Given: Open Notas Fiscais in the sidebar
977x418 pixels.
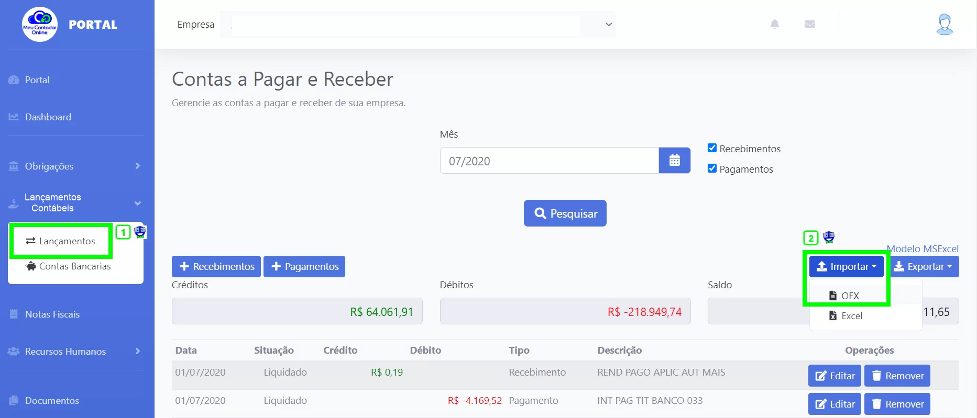Looking at the screenshot, I should [x=52, y=314].
